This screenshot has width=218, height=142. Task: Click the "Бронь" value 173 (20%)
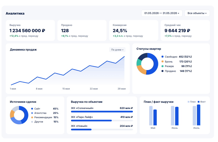click(185, 61)
